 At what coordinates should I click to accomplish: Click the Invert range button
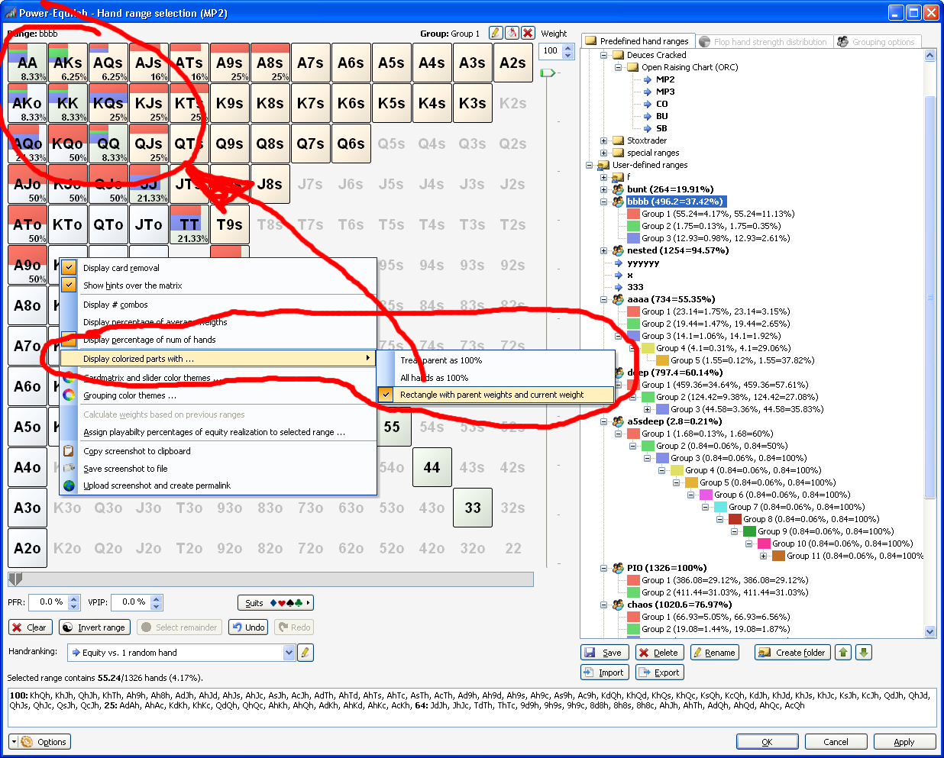[x=95, y=627]
